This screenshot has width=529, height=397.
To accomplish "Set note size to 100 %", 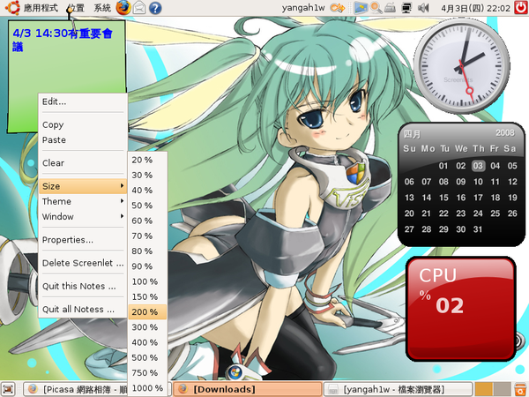I will 147,281.
